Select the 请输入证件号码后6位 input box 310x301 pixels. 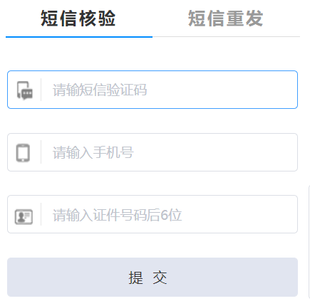point(153,214)
